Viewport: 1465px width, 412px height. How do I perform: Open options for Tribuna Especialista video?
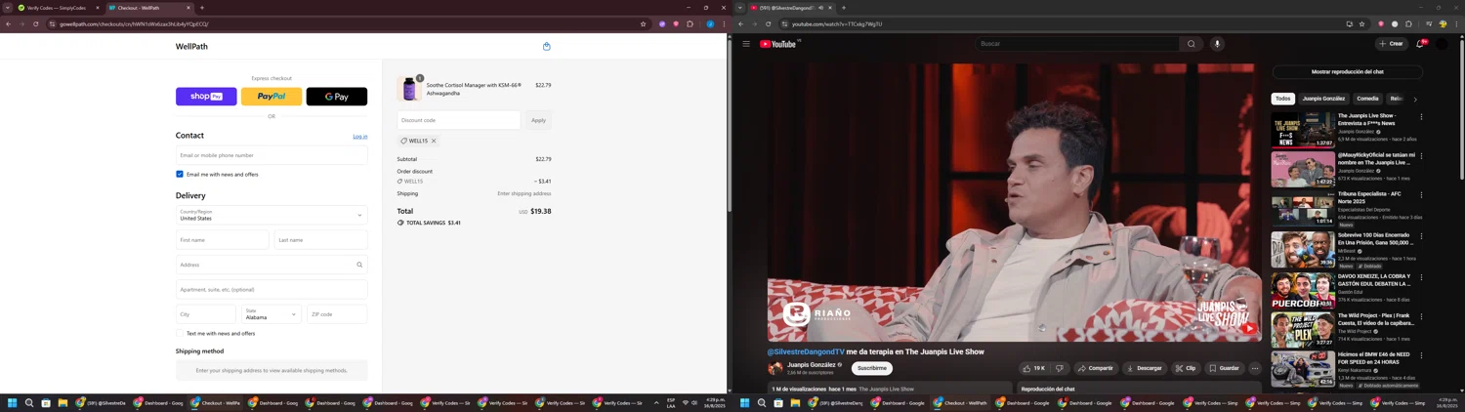coord(1421,195)
